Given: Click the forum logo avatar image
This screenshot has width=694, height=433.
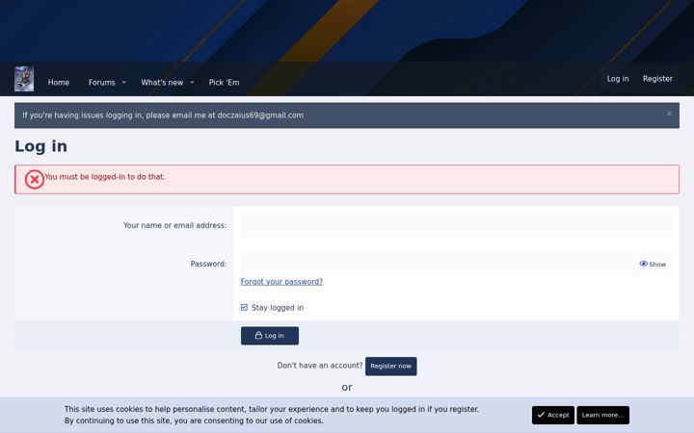Looking at the screenshot, I should coord(24,79).
